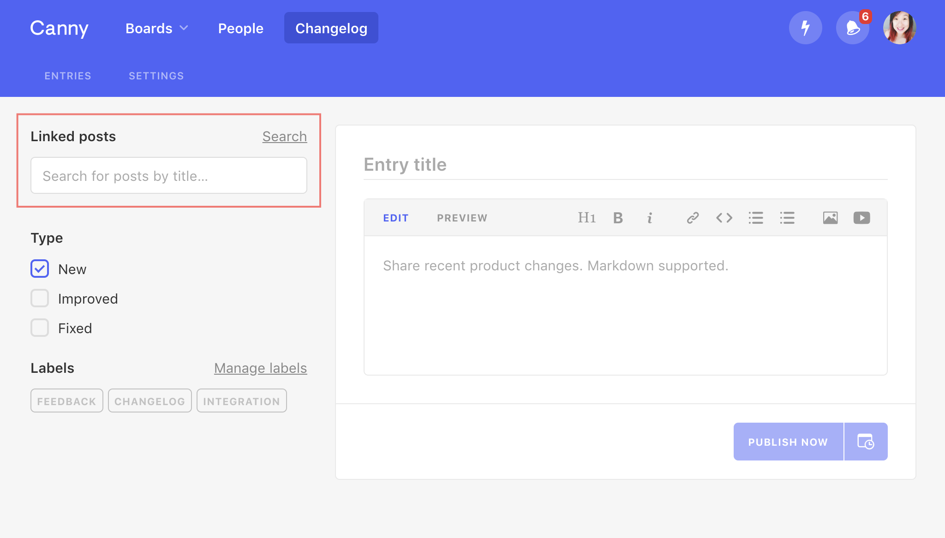The image size is (945, 538).
Task: Open the Changelog tab
Action: (331, 28)
